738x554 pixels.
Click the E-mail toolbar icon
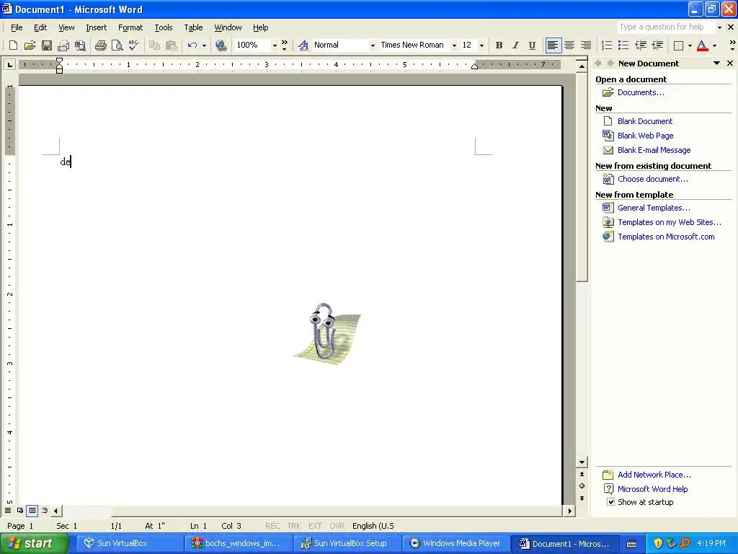(x=63, y=45)
